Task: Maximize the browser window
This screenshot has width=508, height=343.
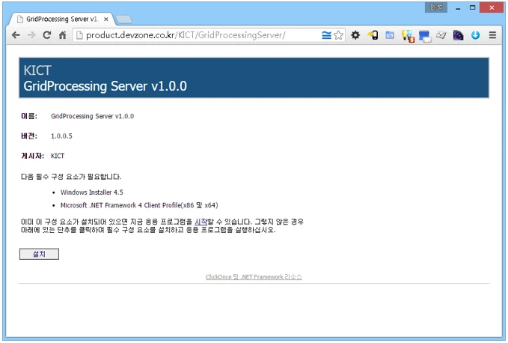Action: [x=473, y=7]
